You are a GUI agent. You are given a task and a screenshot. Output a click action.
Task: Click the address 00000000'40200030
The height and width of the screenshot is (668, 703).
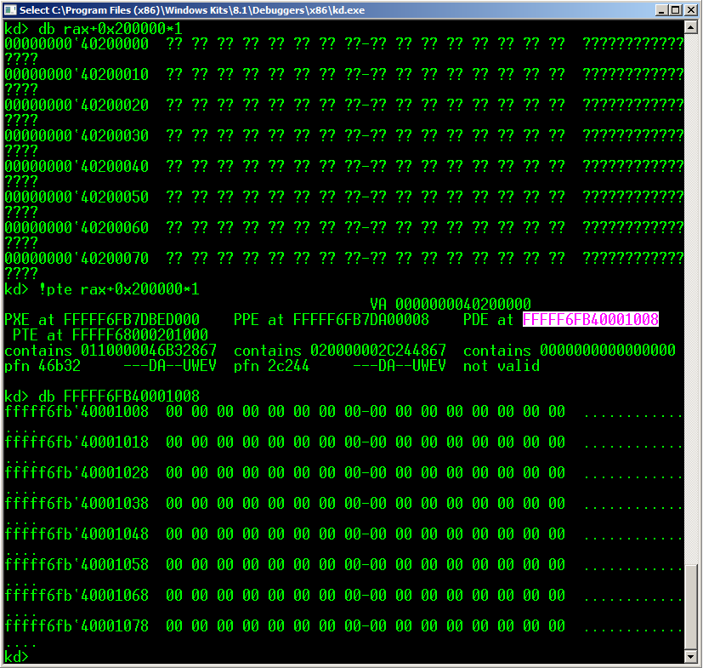[x=77, y=135]
